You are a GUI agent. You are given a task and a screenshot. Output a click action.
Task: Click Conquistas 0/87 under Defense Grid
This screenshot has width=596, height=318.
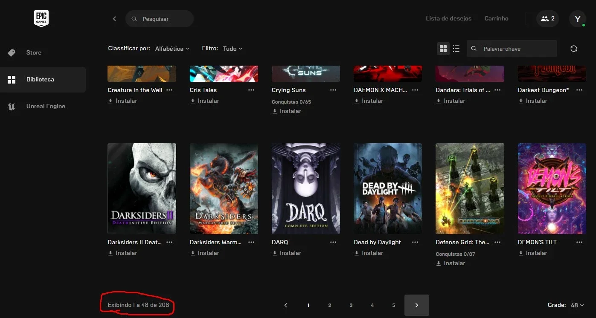[455, 254]
